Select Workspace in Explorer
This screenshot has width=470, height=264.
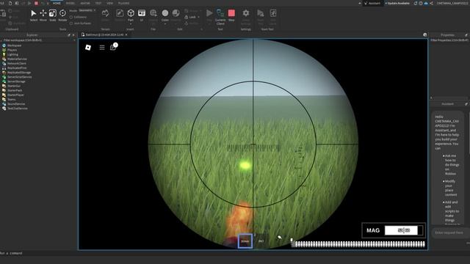click(x=14, y=45)
